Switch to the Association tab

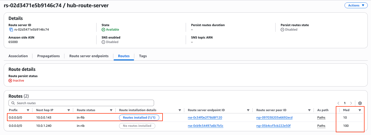pos(18,56)
